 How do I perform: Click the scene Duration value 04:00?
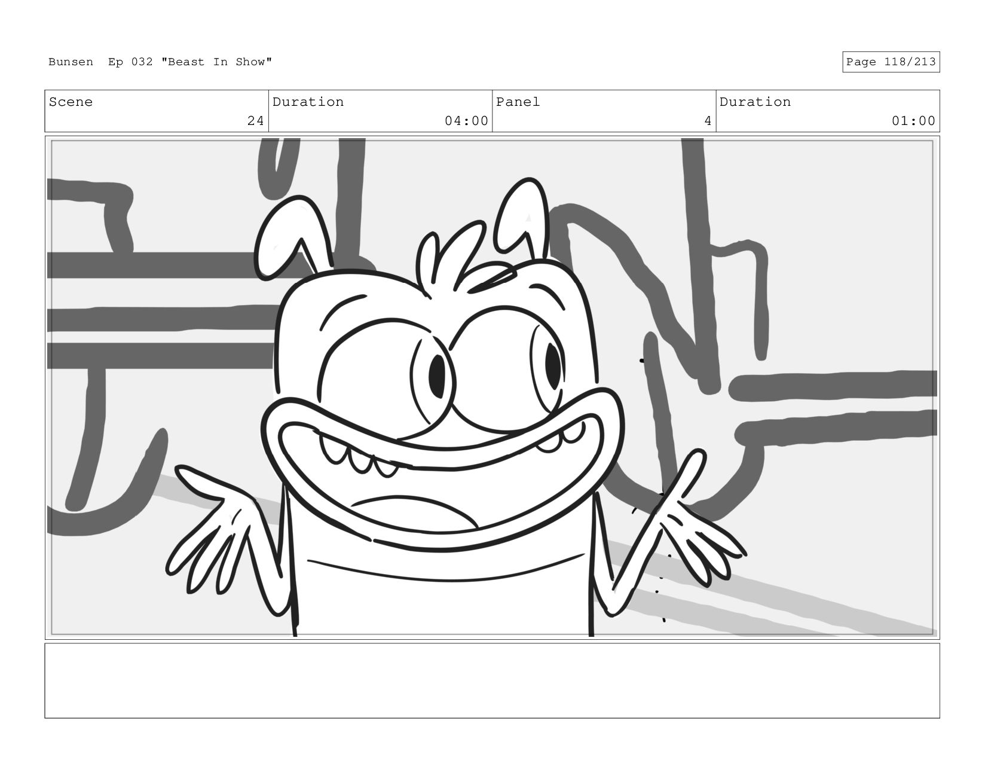466,121
